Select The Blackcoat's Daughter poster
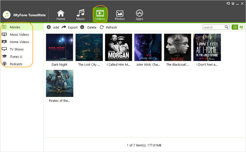The width and height of the screenshot is (246, 152). 178,47
